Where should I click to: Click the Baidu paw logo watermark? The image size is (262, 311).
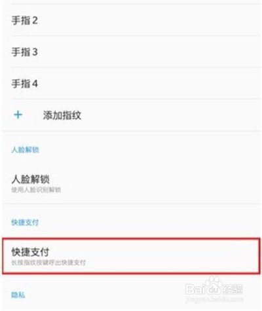[214, 286]
